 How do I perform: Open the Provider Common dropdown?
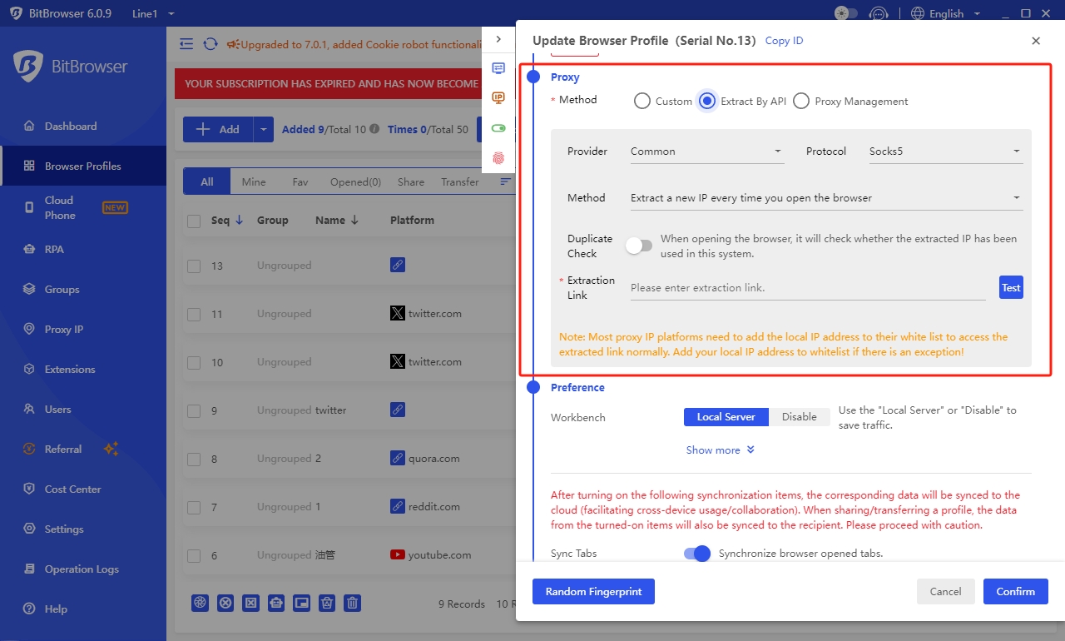click(707, 152)
